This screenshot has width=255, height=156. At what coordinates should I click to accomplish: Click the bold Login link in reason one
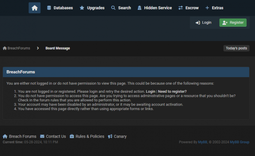click(151, 92)
